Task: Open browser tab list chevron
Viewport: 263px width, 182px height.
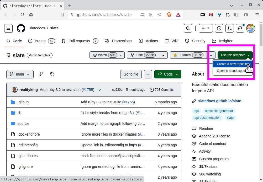Action: pos(232,6)
